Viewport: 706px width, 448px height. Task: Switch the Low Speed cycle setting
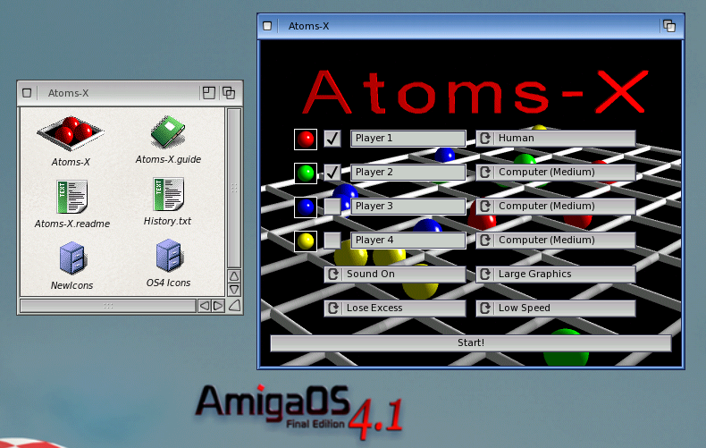coord(555,309)
